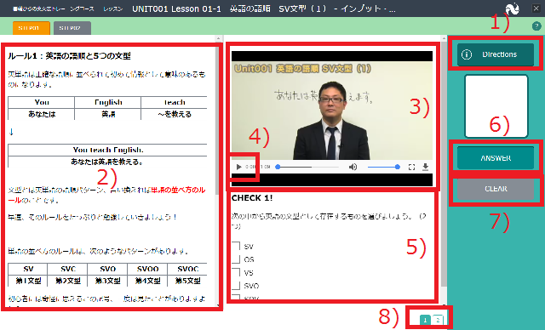Mute the video using speaker icon
The height and width of the screenshot is (330, 545).
click(x=353, y=167)
